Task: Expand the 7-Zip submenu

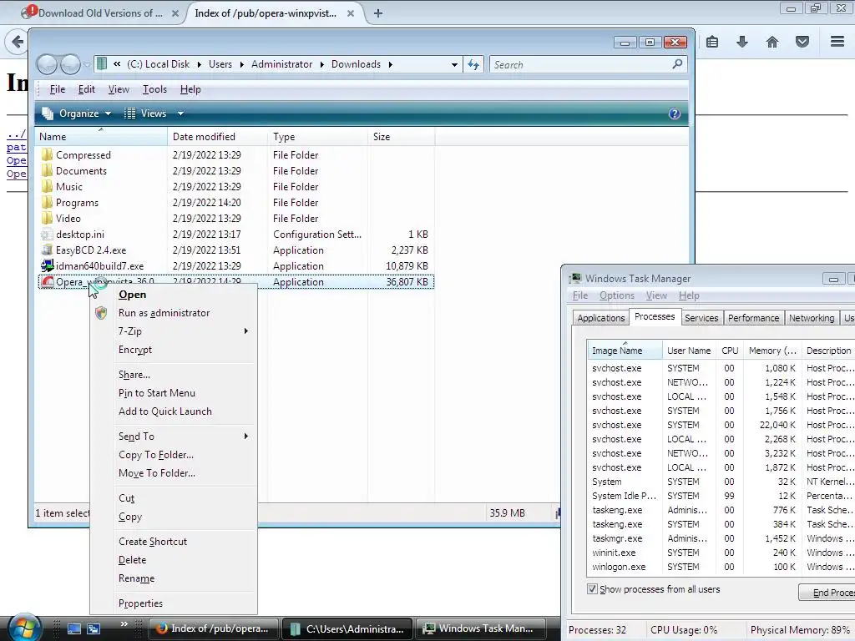Action: click(246, 331)
